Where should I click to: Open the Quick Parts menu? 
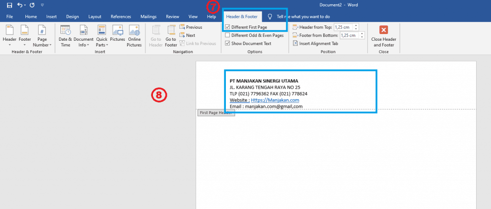point(102,35)
